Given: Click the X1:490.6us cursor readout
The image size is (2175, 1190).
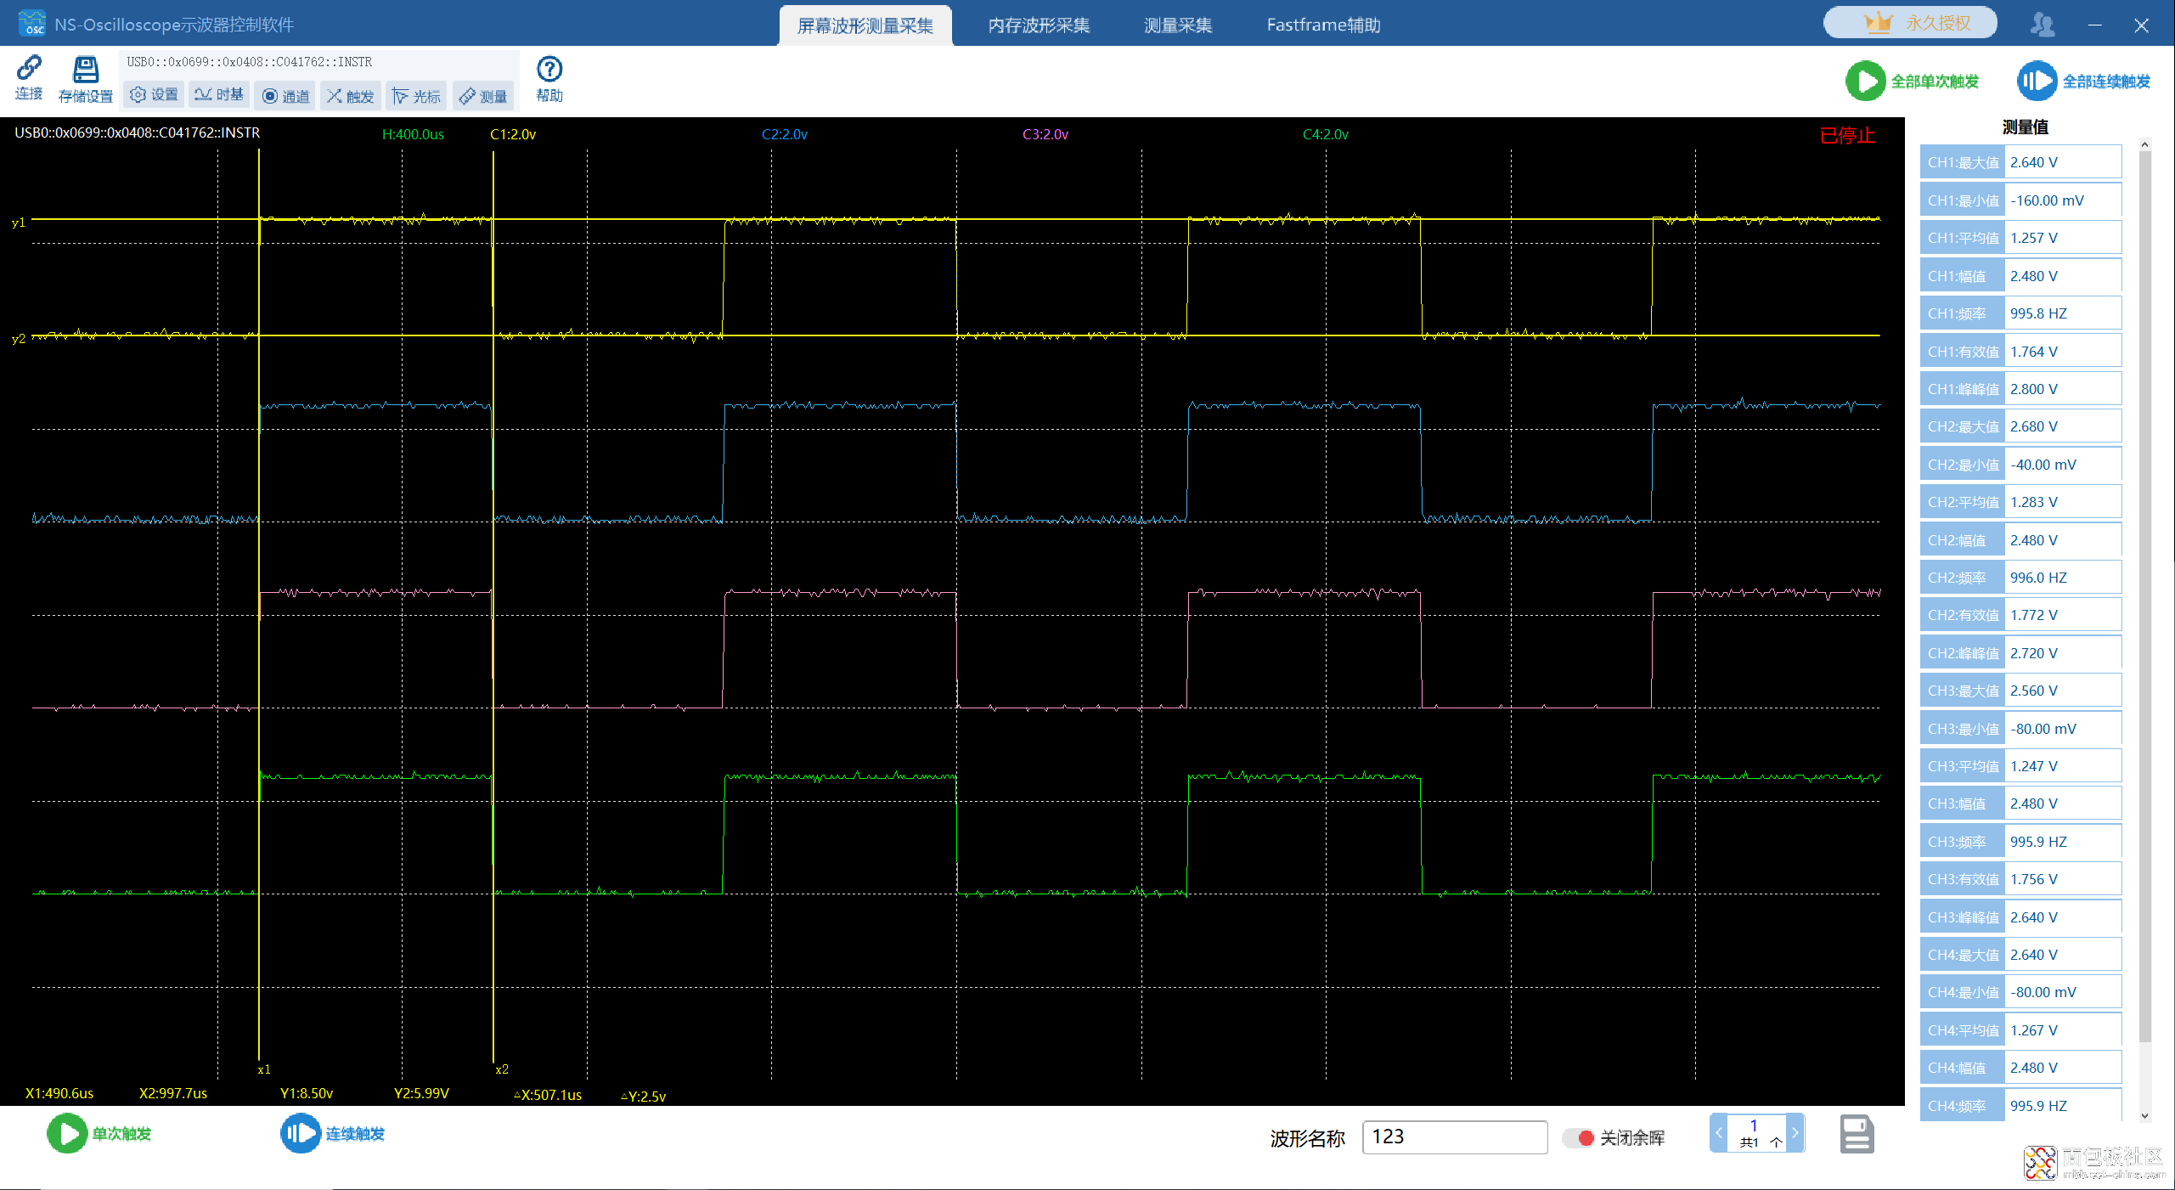Looking at the screenshot, I should click(x=59, y=1093).
